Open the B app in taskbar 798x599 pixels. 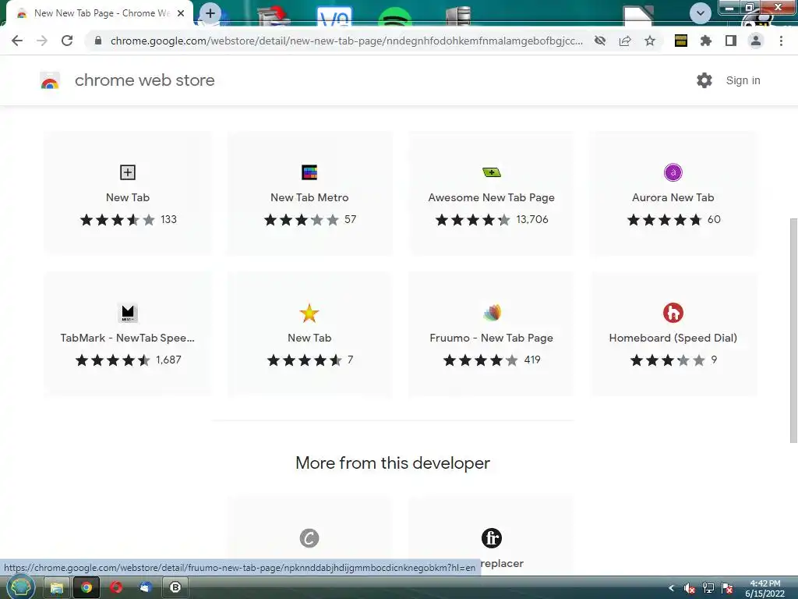[175, 588]
